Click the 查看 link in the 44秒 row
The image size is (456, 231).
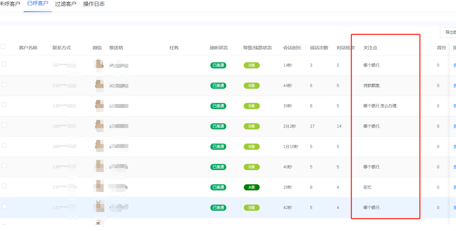[454, 86]
